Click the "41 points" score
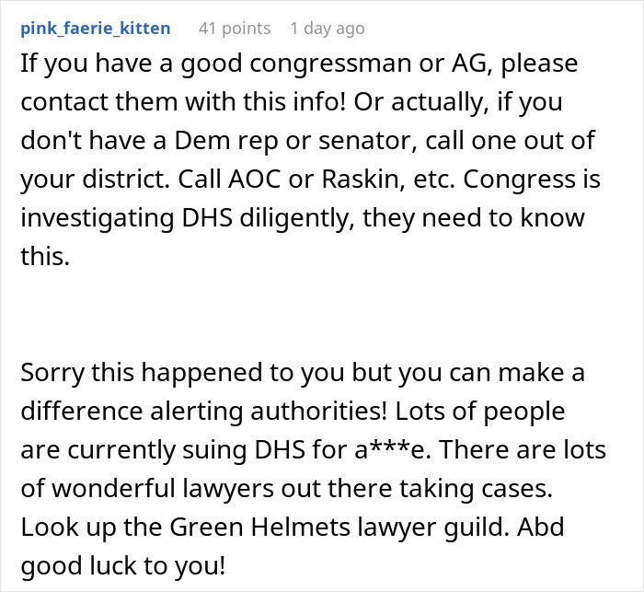The image size is (644, 592). pos(235,29)
